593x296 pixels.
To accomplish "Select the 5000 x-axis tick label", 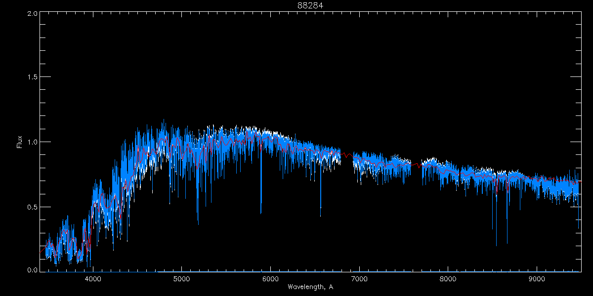I will pyautogui.click(x=181, y=279).
